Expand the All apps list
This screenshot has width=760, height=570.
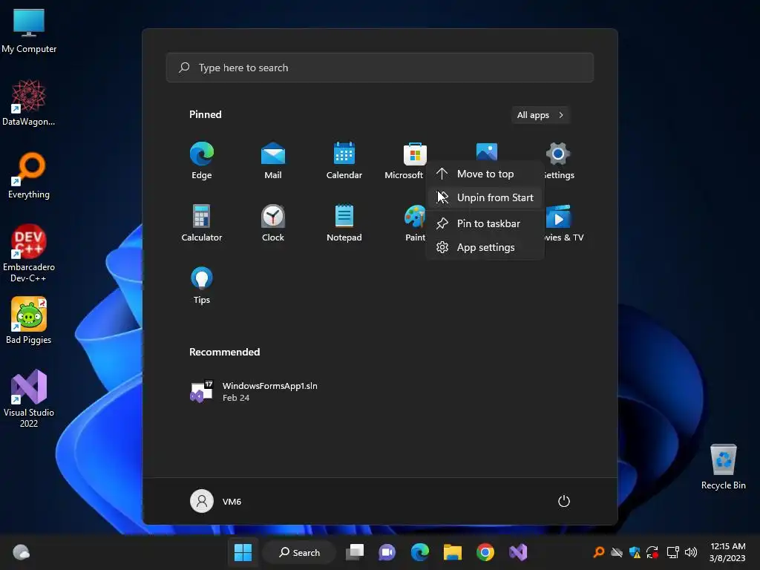point(540,115)
